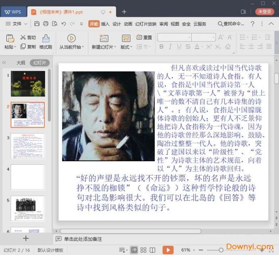279x255 pixels.
Task: Open the 插入 insert tab
Action: (x=105, y=24)
